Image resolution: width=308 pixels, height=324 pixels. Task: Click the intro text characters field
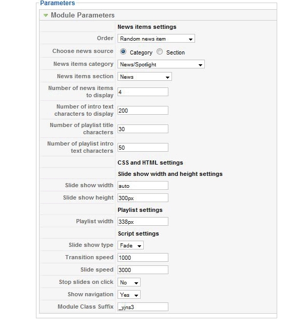143,111
